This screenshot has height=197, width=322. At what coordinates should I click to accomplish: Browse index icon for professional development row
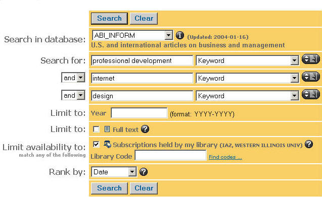tap(310, 59)
